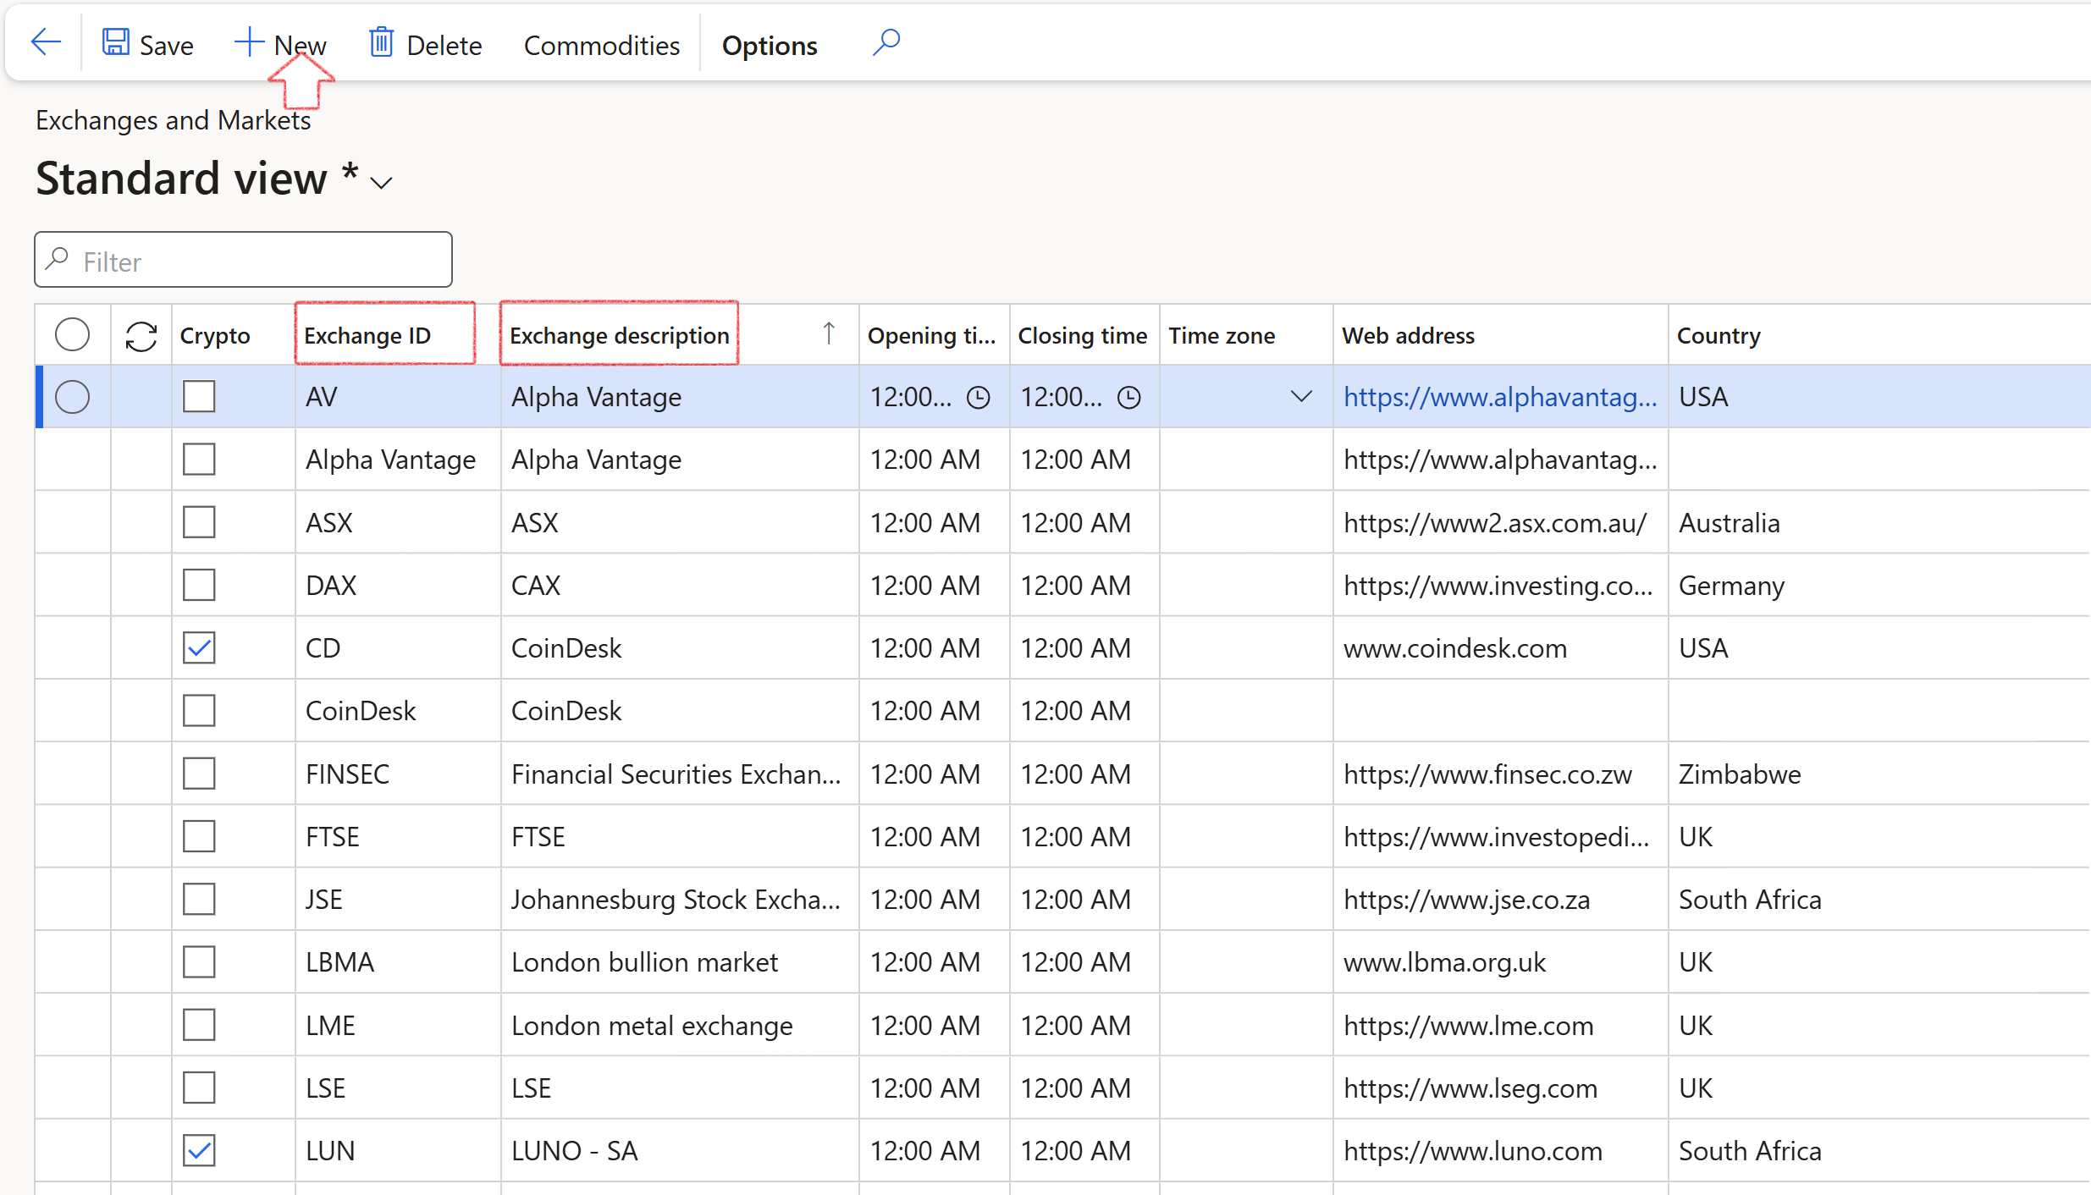Check the Crypto checkbox for ASX
This screenshot has width=2091, height=1195.
coord(199,522)
